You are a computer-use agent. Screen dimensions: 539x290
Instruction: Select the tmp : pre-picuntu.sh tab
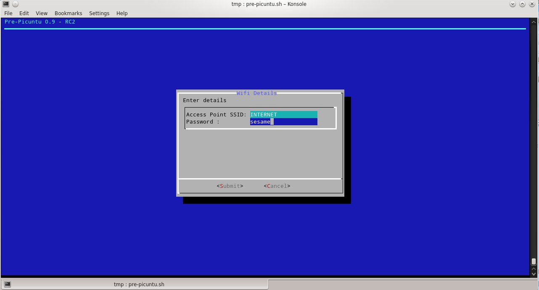[x=139, y=284]
